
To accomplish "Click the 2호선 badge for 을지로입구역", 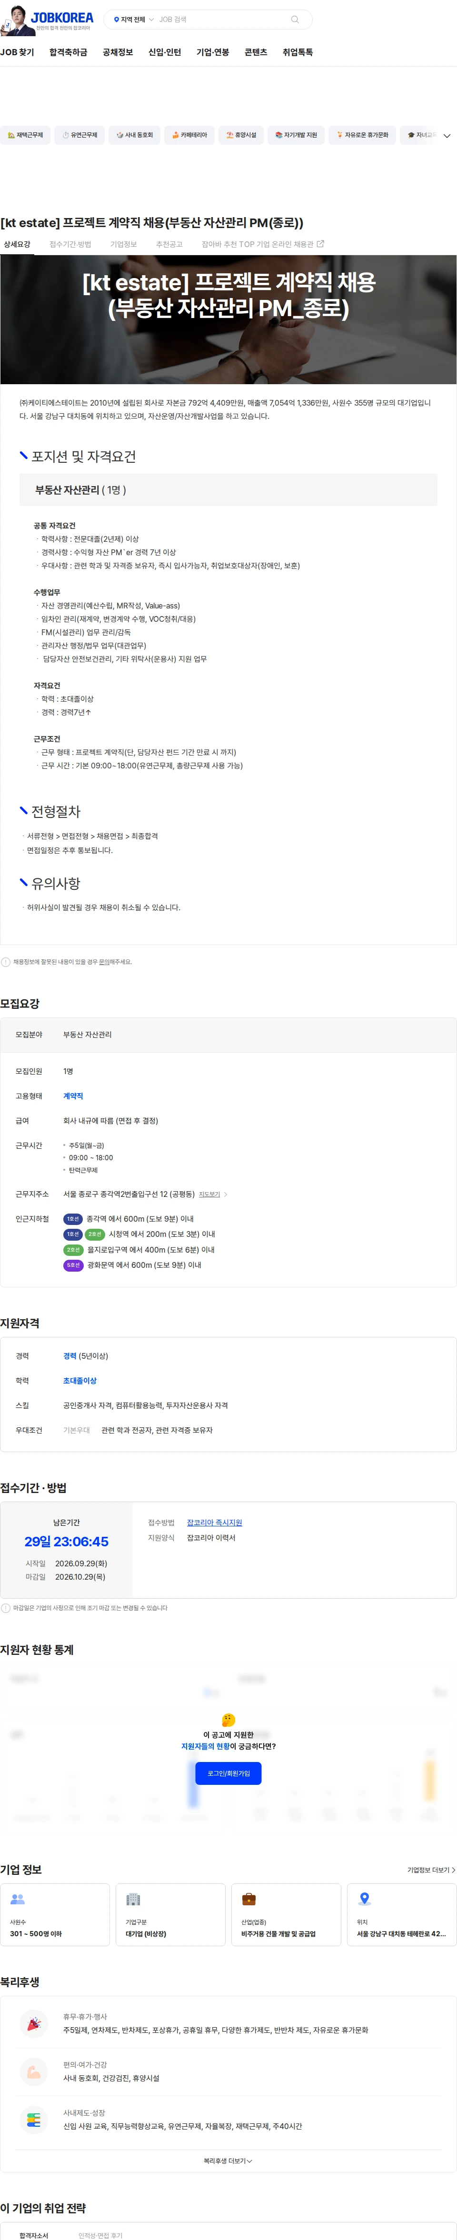I will [73, 1250].
